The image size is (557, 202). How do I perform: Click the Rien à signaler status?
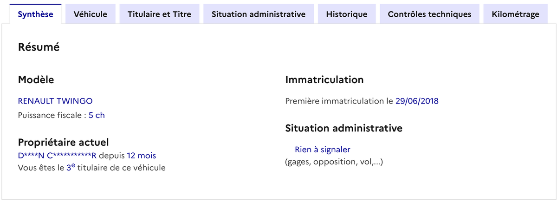pyautogui.click(x=322, y=150)
